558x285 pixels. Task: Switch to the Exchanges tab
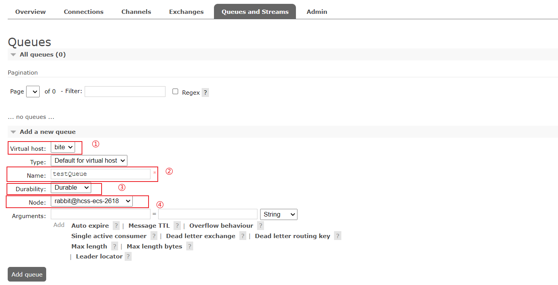coord(186,12)
